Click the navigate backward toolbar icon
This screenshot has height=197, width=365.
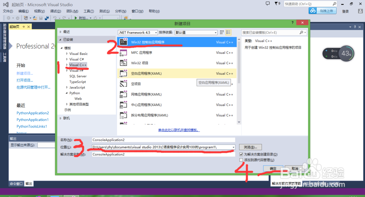click(9, 18)
